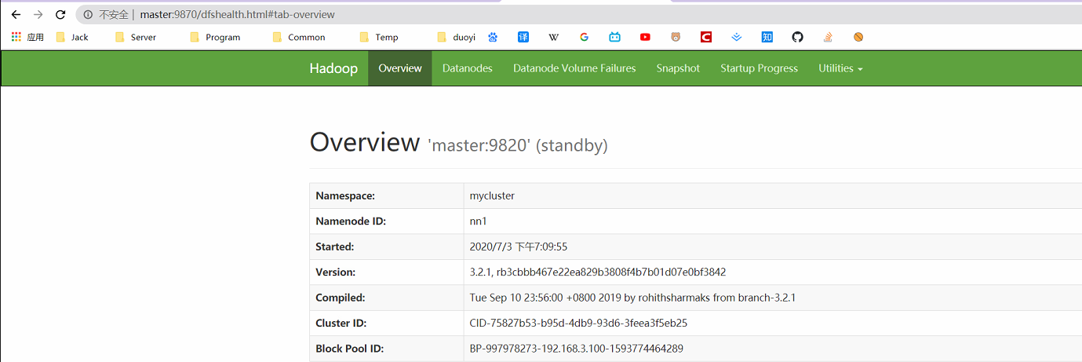The image size is (1082, 362).
Task: Open the blue translate bookmark icon
Action: (523, 37)
